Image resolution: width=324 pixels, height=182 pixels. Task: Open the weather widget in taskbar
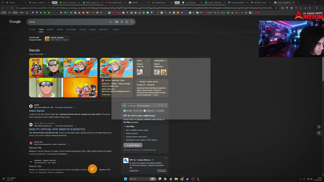[x=10, y=179]
